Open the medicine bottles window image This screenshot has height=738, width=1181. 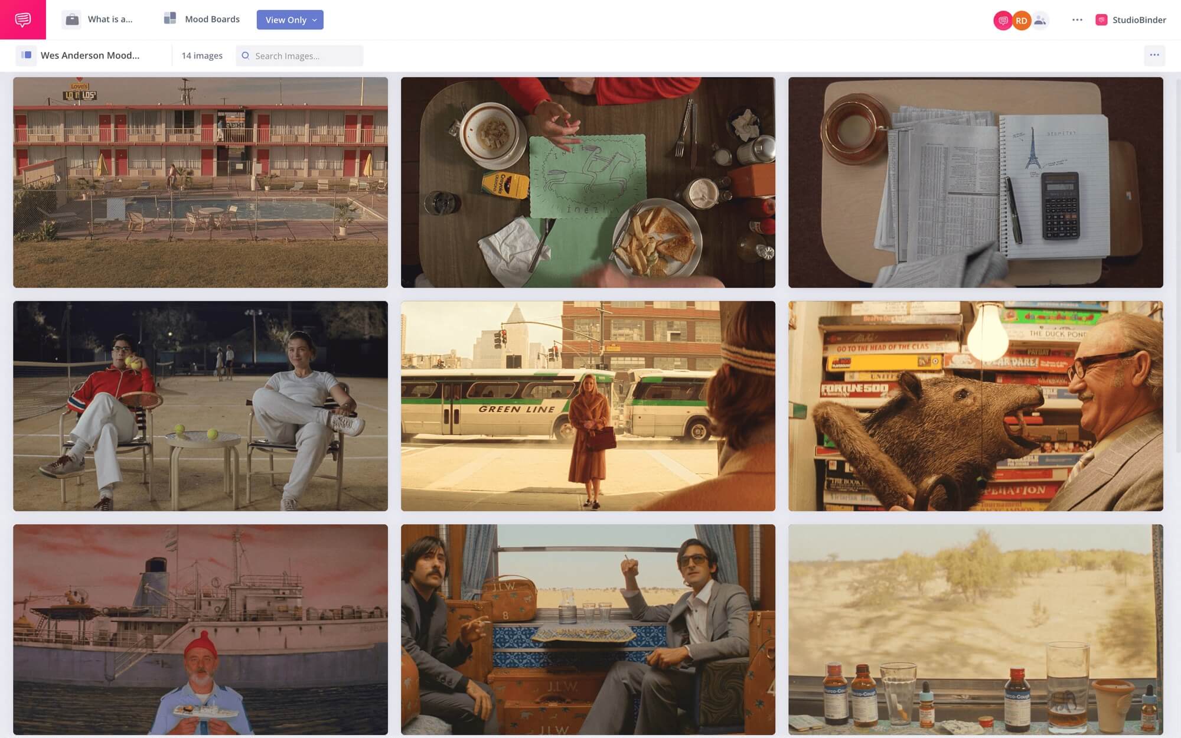976,629
